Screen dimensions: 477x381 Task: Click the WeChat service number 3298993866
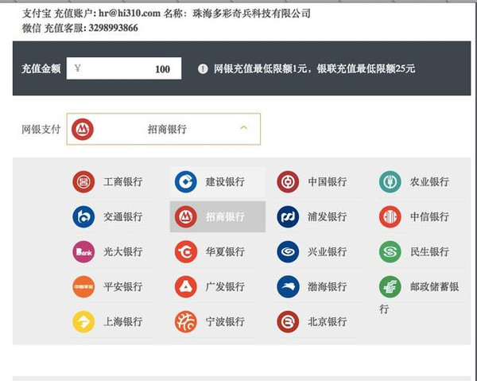pos(114,28)
